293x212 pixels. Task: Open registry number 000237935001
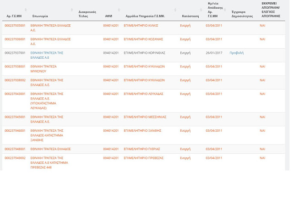point(15,26)
